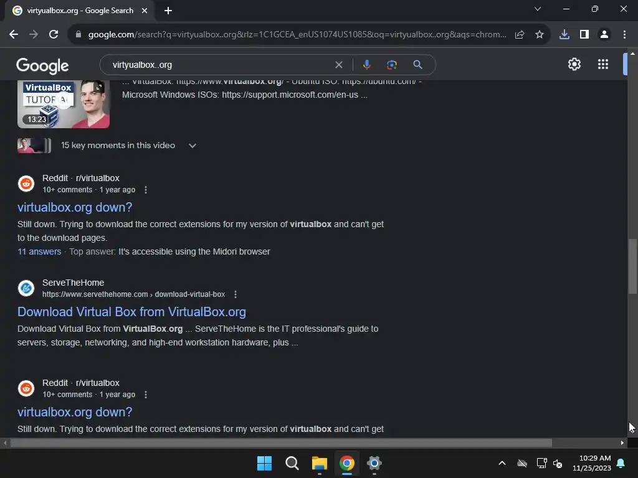Open the tab search dropdown
638x478 pixels.
coord(538,9)
